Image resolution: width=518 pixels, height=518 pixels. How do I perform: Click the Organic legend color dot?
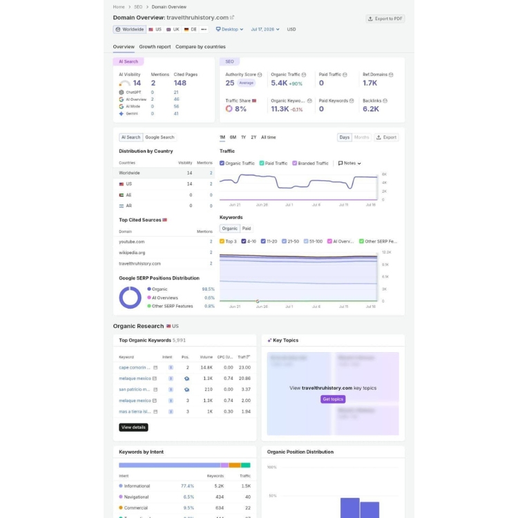(x=149, y=289)
